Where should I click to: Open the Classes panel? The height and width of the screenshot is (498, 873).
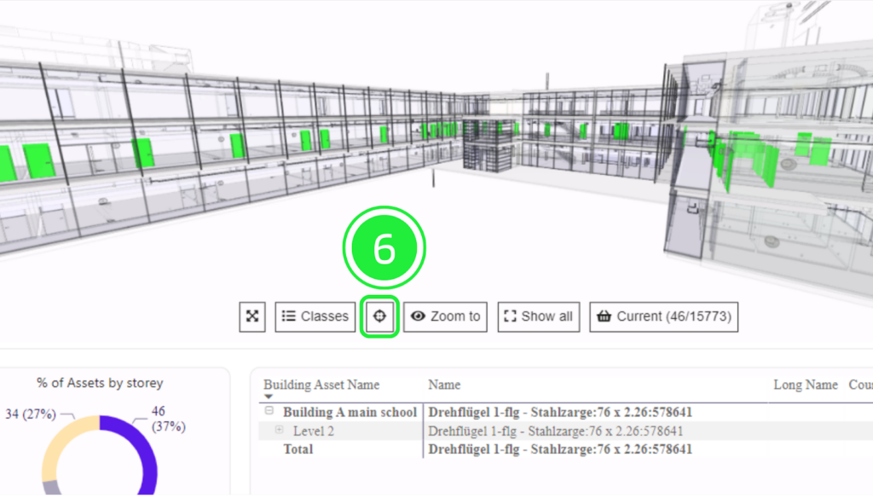pos(315,316)
